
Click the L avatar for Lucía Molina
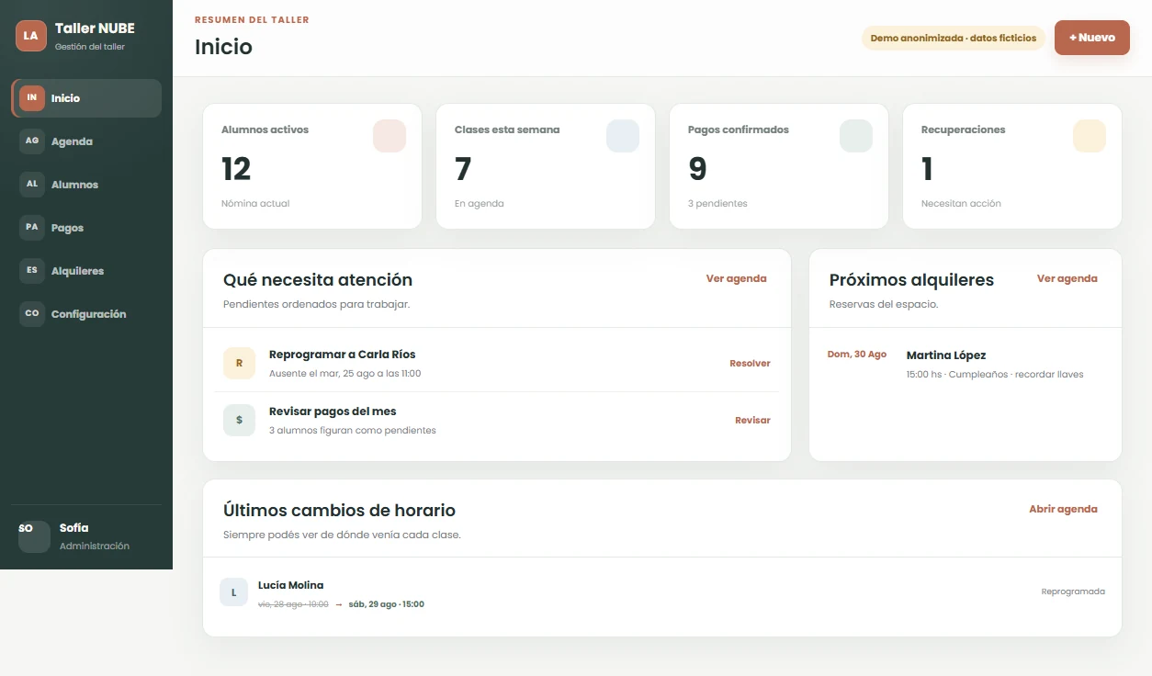click(x=233, y=592)
